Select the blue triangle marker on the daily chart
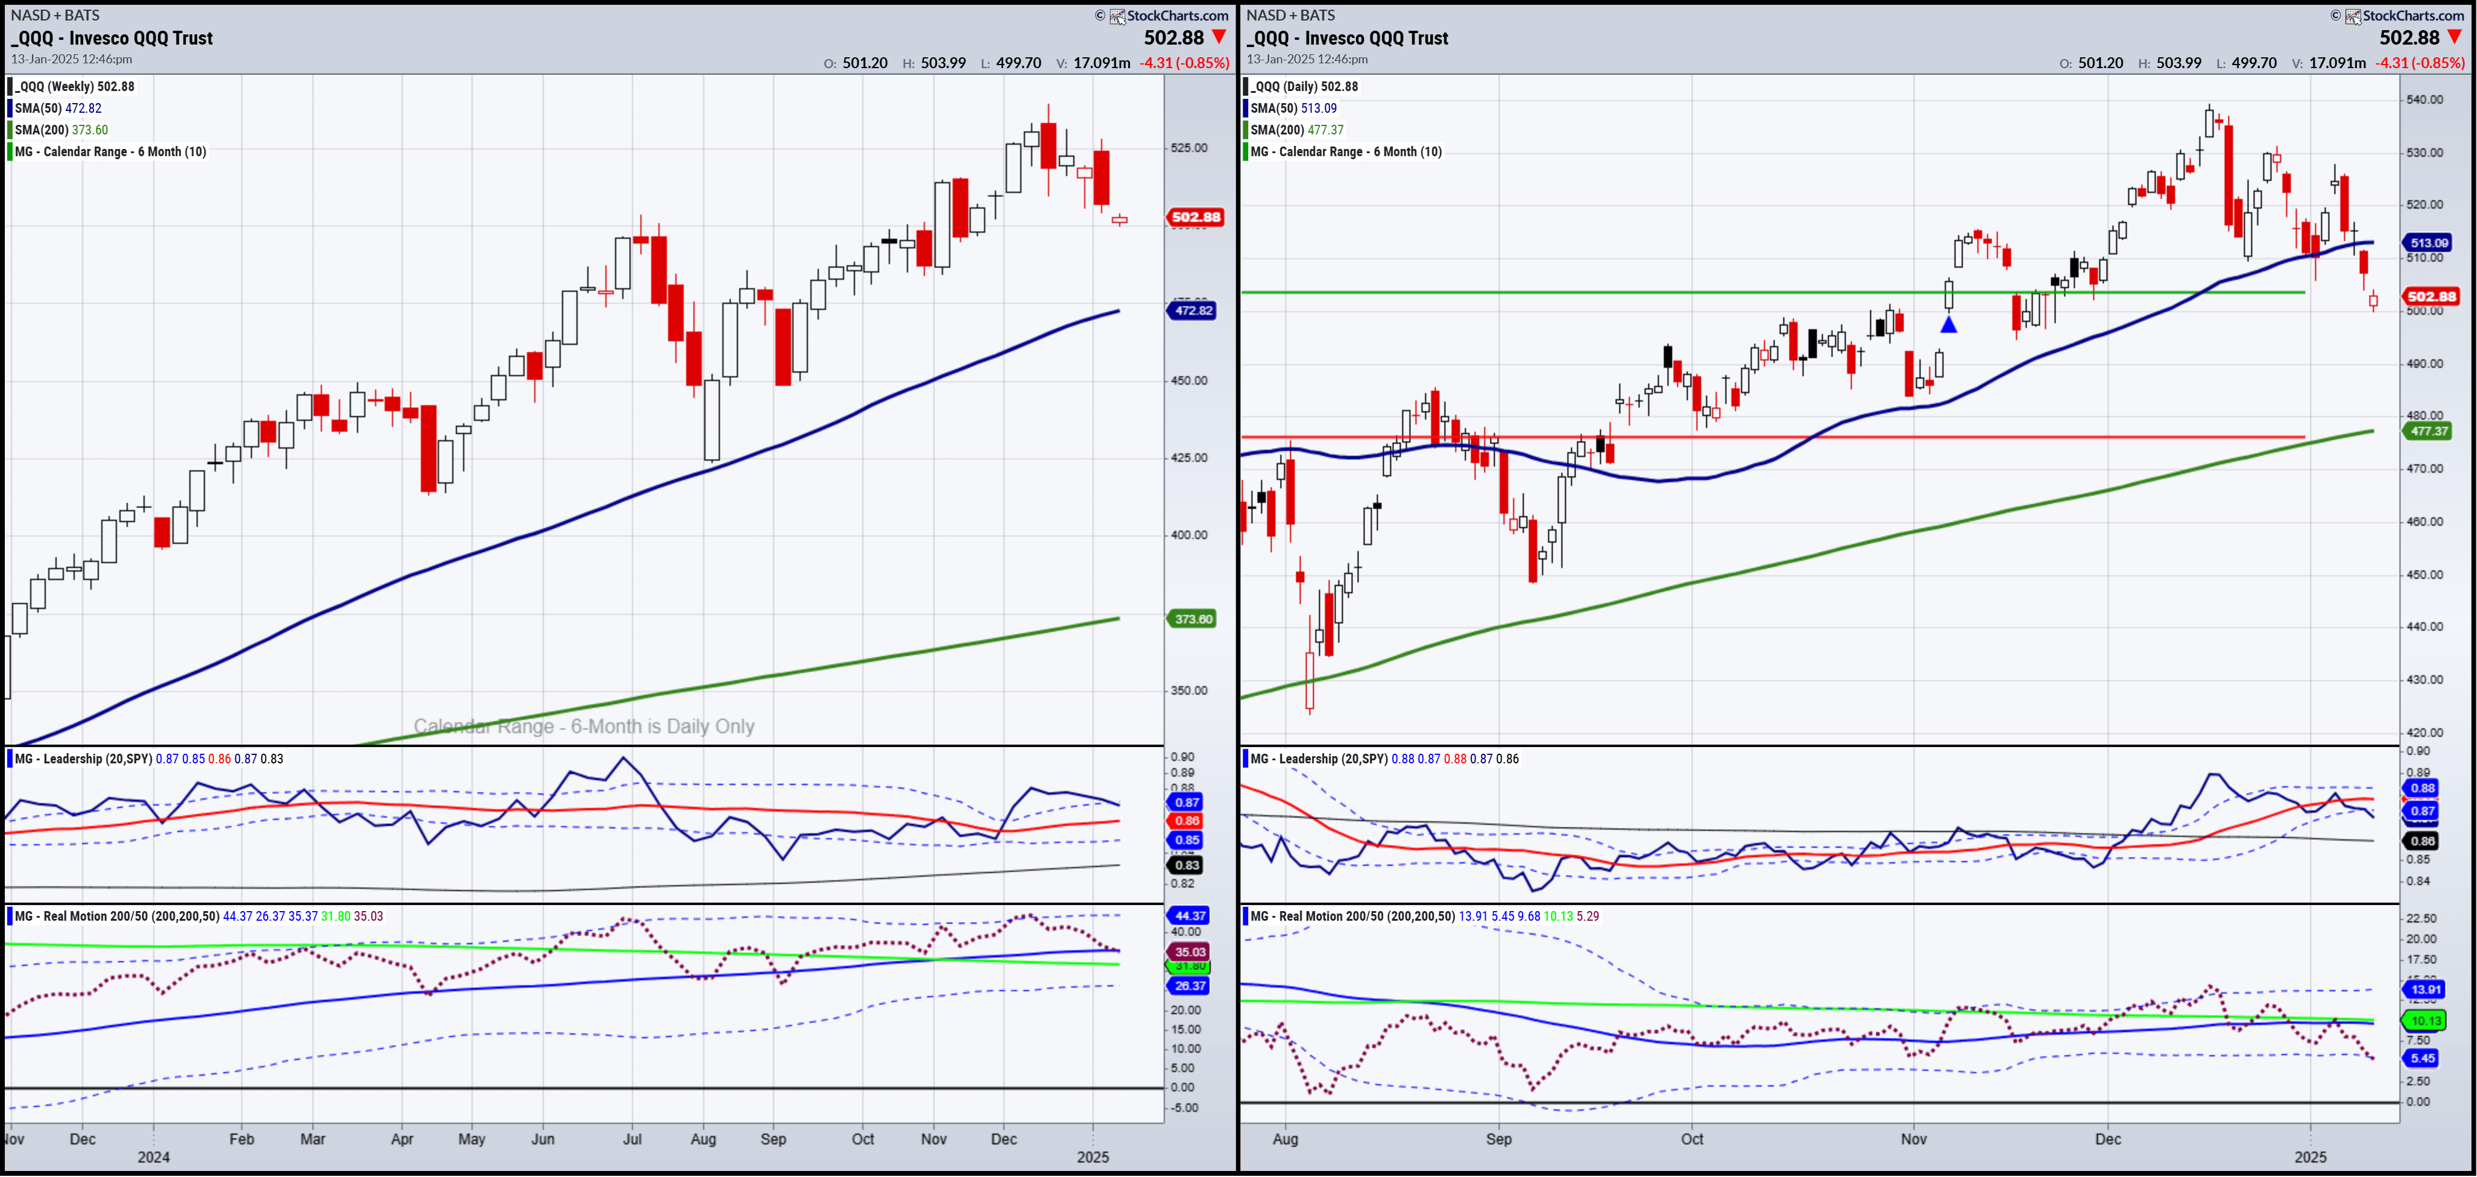The image size is (2477, 1177). click(x=1949, y=325)
